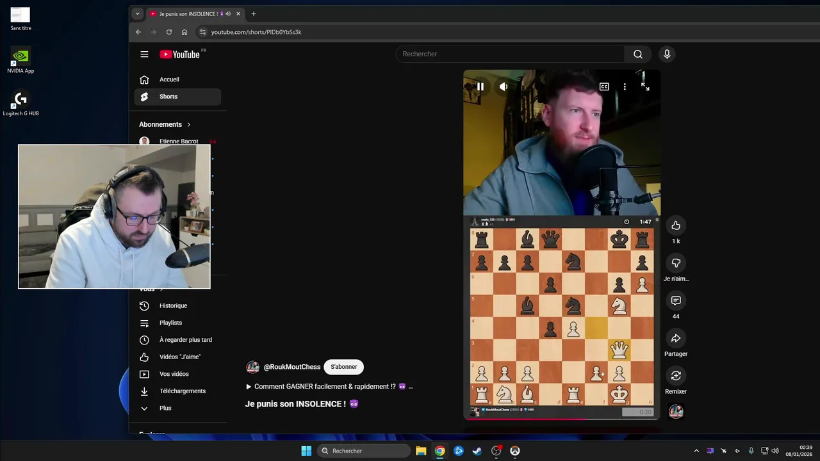
Task: Open Téléchargements in sidebar
Action: (177, 391)
